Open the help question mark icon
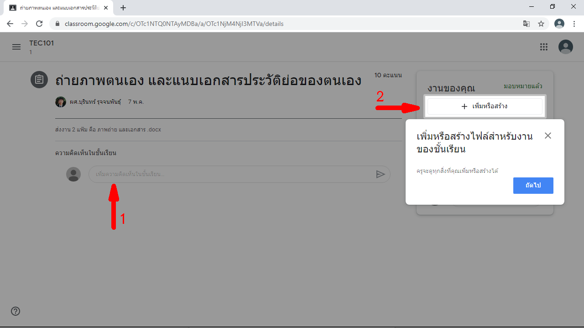The width and height of the screenshot is (584, 328). click(16, 311)
